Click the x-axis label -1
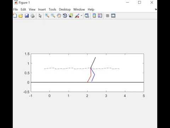Screen dimensions: 170x128 [x=31, y=96]
